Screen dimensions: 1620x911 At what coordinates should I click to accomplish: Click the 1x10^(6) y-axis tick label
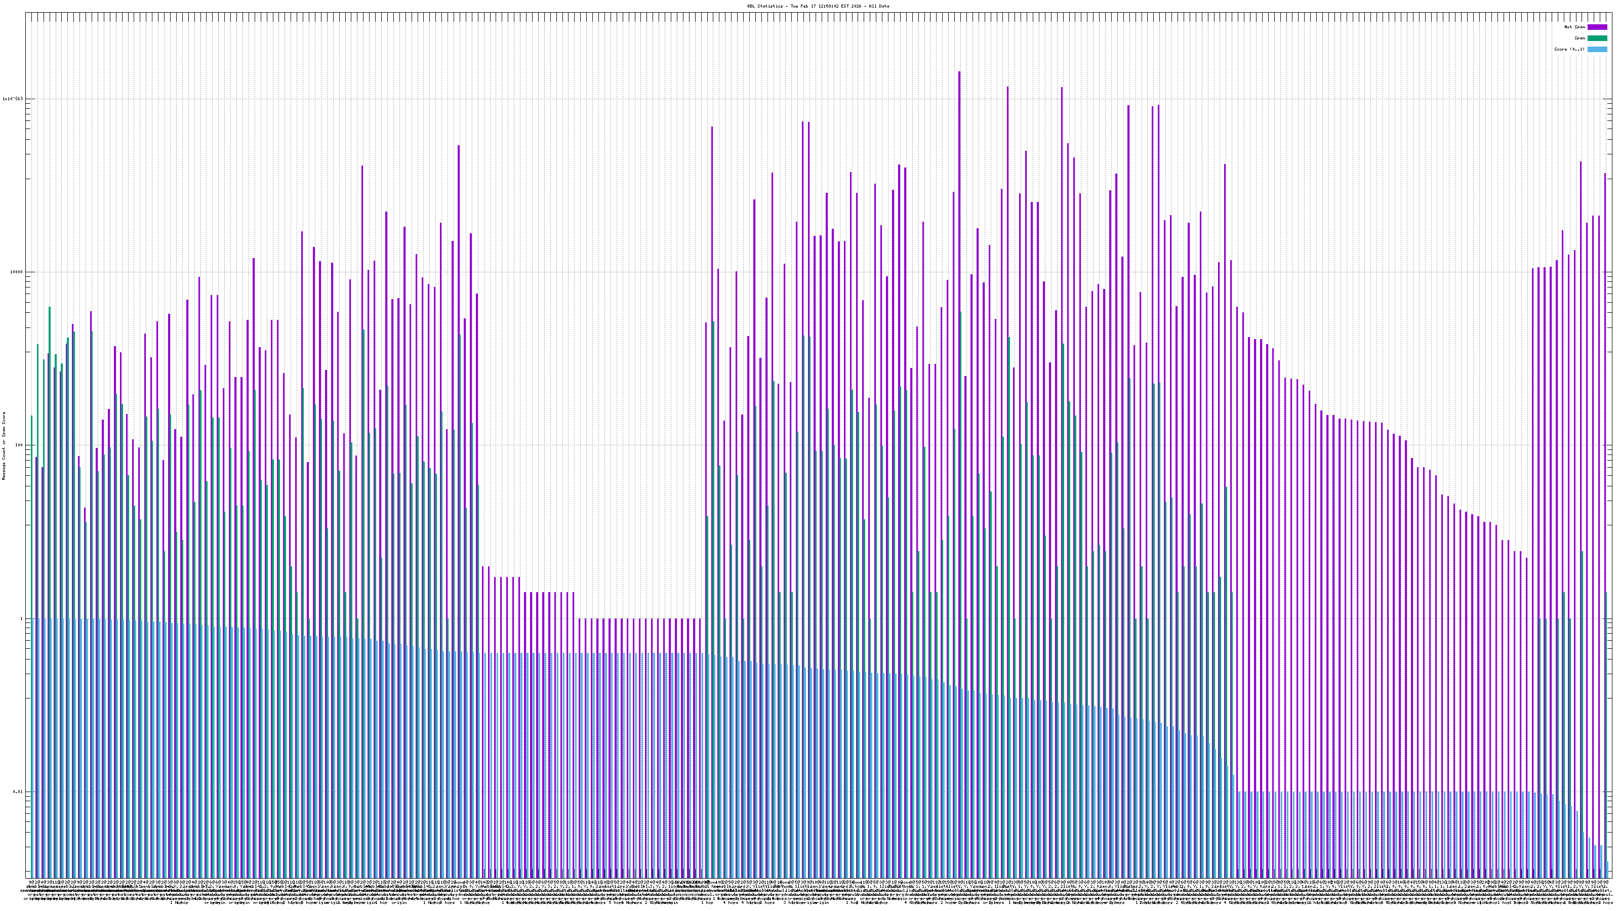coord(13,99)
